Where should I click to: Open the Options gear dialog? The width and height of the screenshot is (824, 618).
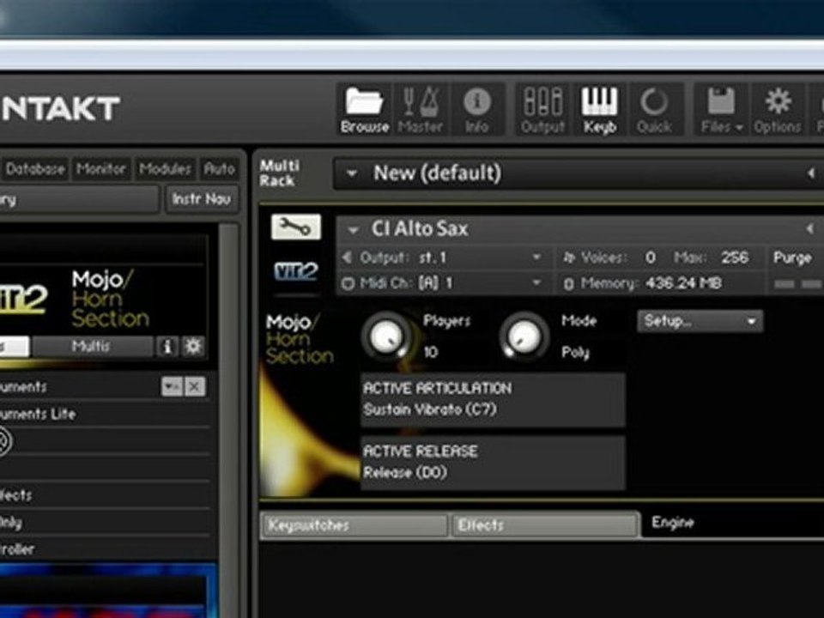point(778,109)
